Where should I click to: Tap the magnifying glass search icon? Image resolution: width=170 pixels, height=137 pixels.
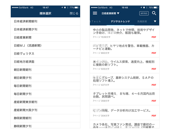(154, 13)
